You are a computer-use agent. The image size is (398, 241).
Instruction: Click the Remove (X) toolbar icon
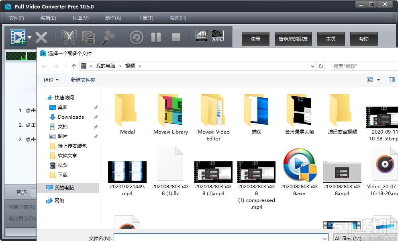coord(41,38)
